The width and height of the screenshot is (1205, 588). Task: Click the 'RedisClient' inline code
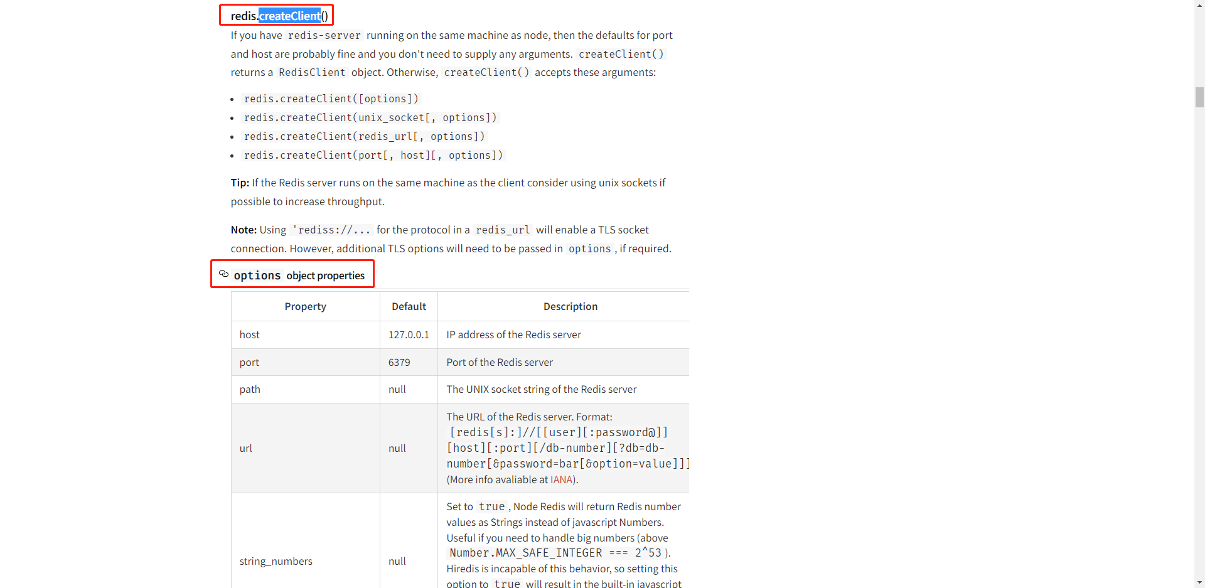click(x=312, y=73)
